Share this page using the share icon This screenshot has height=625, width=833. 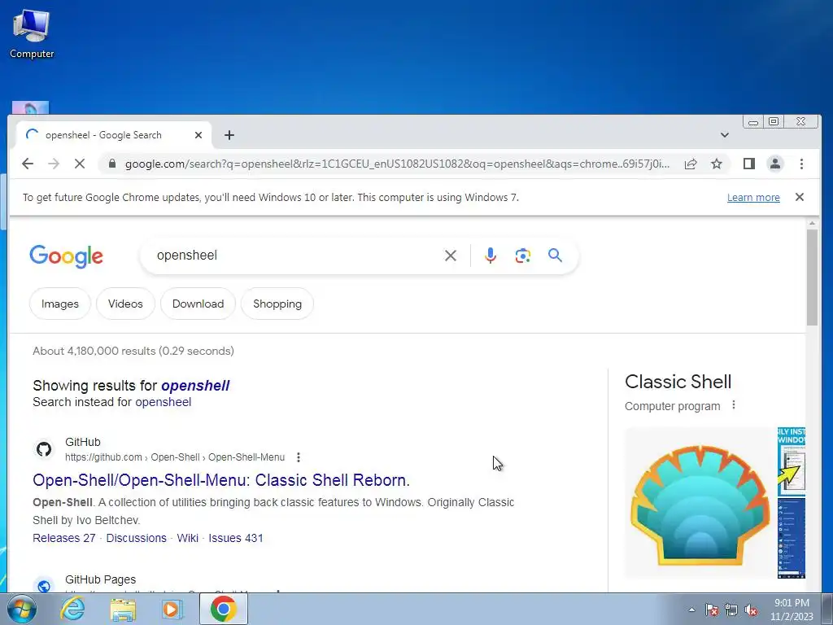coord(690,164)
